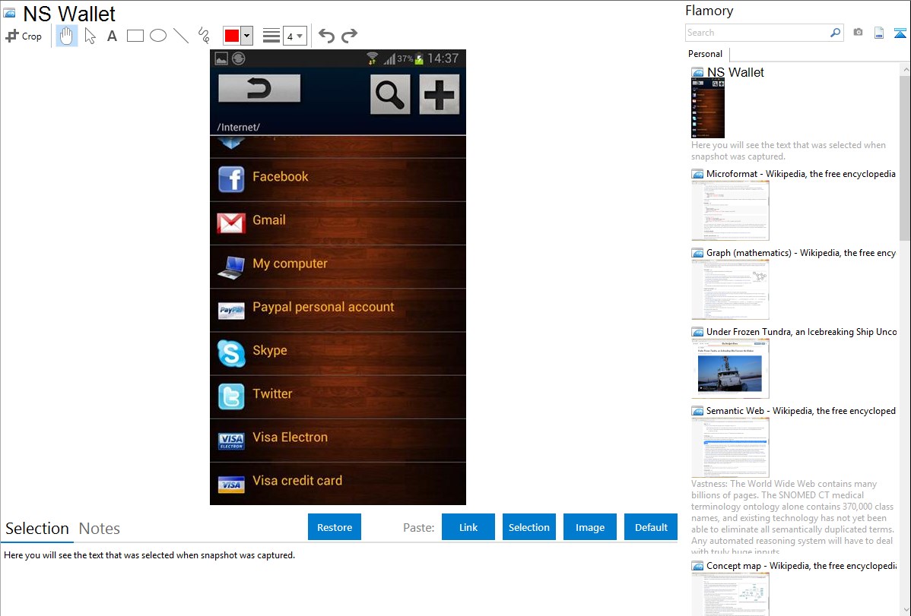The height and width of the screenshot is (616, 911).
Task: Click the Restore button
Action: (x=335, y=527)
